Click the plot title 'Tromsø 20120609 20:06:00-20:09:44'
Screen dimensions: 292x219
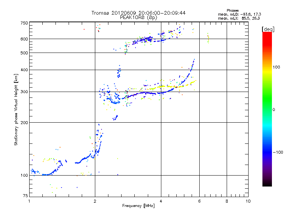138,13
